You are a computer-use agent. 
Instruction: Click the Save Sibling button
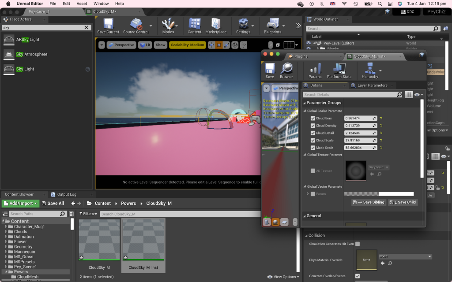(368, 202)
